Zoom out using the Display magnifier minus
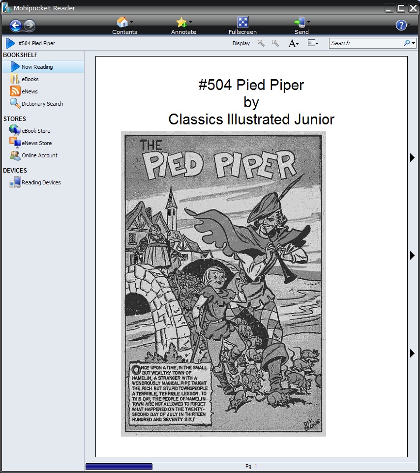Viewport: 420px width, 473px height. click(261, 43)
